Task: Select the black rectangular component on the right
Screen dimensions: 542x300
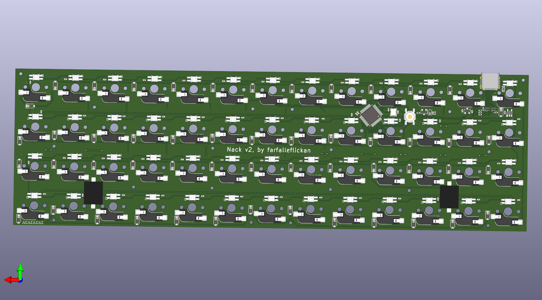Action: (x=449, y=197)
